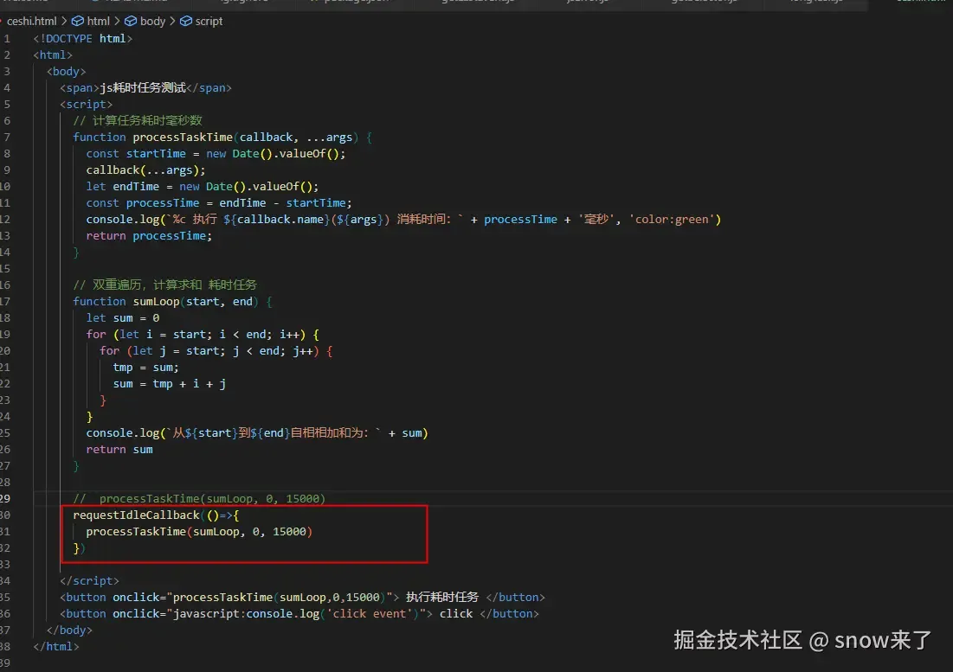Click the closing </script> tag

[89, 581]
